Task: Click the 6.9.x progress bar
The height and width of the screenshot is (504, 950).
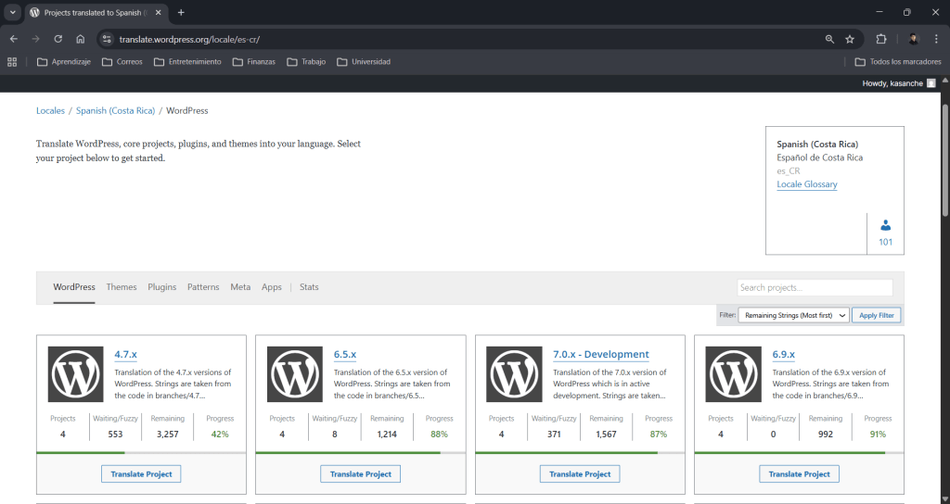Action: click(x=798, y=452)
